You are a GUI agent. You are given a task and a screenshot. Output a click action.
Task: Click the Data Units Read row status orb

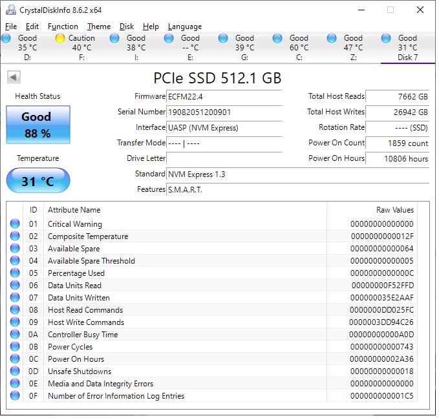tap(15, 285)
